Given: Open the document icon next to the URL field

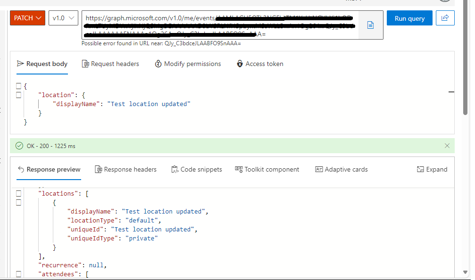Looking at the screenshot, I should click(370, 25).
